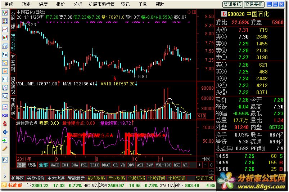Open the 工具 menu
Image resolution: width=289 pixels, height=192 pixels.
click(143, 4)
